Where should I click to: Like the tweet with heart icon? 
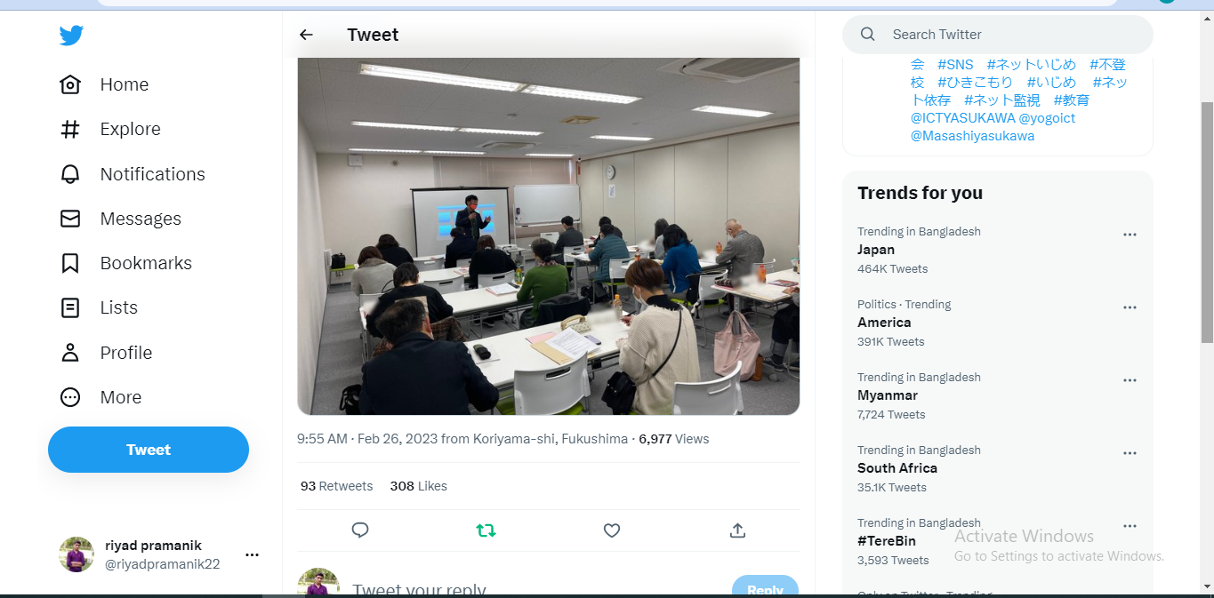click(x=612, y=530)
